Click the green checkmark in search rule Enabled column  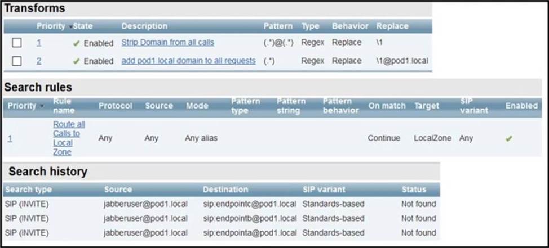click(509, 138)
